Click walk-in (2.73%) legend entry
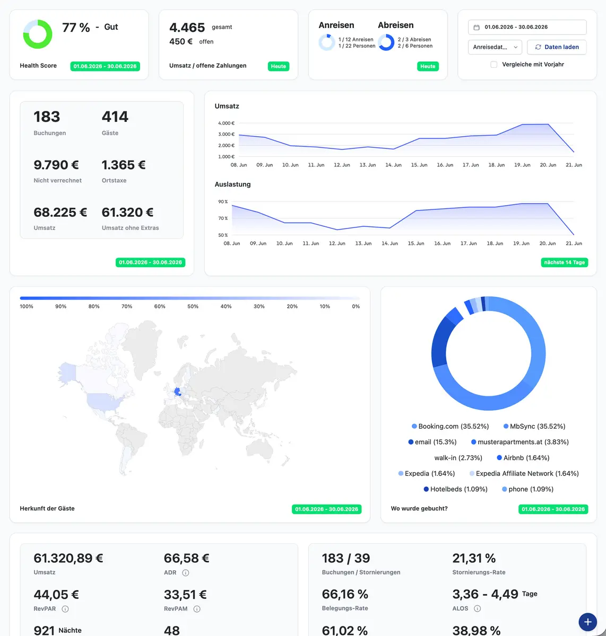 coord(458,458)
